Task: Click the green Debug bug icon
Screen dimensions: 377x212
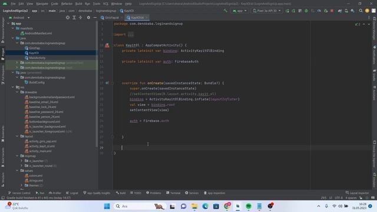Action: pyautogui.click(x=306, y=11)
